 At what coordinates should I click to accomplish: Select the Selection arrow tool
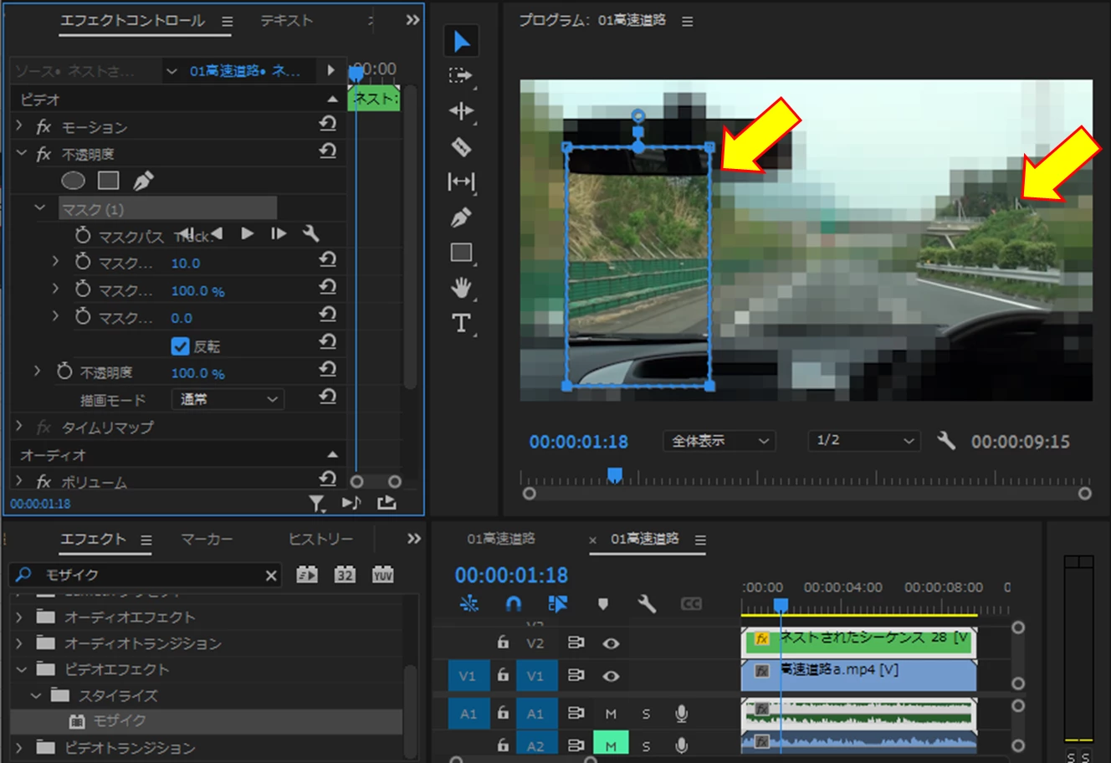(461, 41)
